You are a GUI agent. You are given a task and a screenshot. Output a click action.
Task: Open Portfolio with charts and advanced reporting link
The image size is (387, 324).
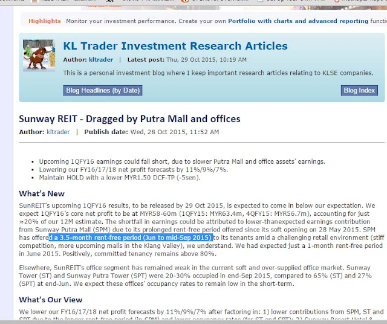pyautogui.click(x=298, y=21)
